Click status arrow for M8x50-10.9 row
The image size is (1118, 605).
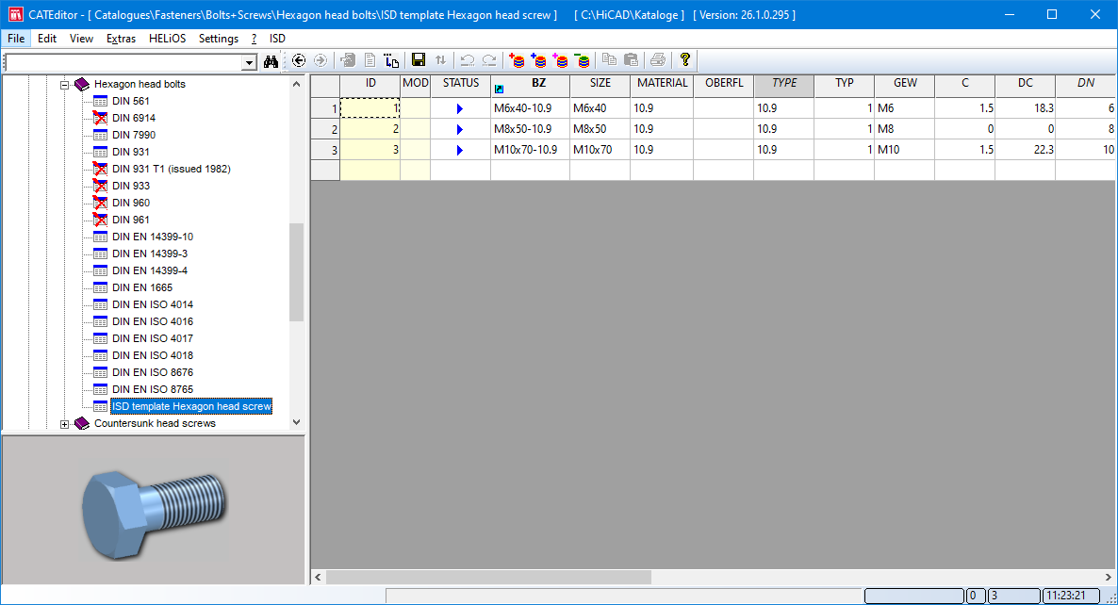(460, 129)
